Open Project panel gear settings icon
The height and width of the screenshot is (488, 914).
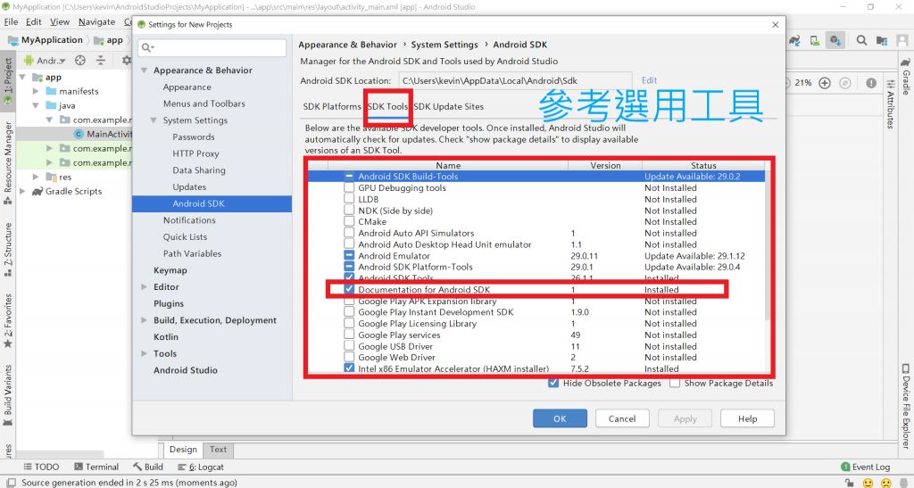tap(127, 61)
